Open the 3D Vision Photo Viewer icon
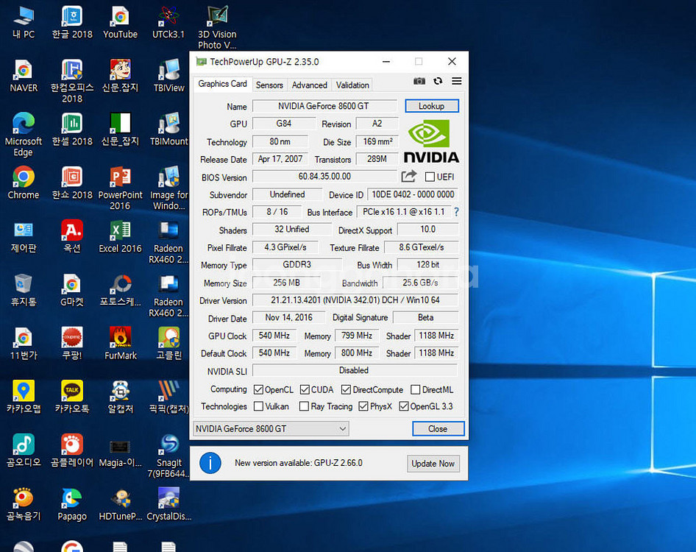The height and width of the screenshot is (552, 696). [217, 27]
